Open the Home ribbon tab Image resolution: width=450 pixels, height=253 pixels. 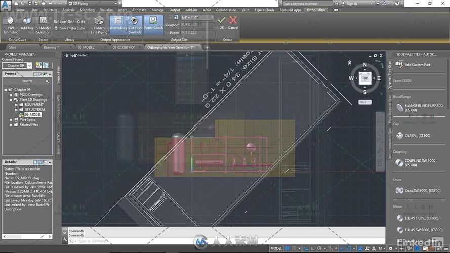click(20, 10)
